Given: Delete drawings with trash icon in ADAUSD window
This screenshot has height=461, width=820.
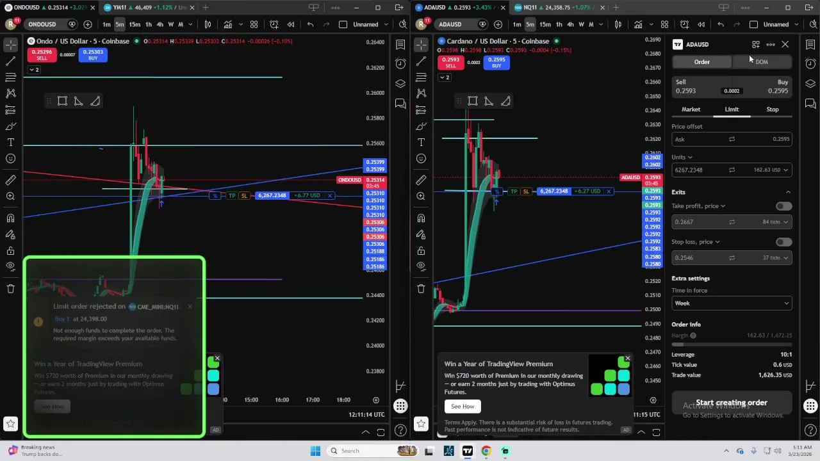Looking at the screenshot, I should (x=421, y=289).
